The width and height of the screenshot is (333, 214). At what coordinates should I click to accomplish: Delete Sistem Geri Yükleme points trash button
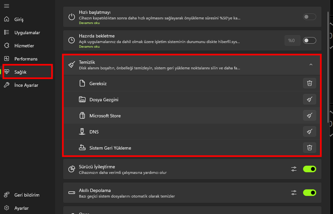pyautogui.click(x=309, y=148)
